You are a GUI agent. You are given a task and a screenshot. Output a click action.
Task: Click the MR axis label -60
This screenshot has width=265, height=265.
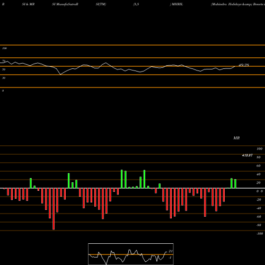259,217
